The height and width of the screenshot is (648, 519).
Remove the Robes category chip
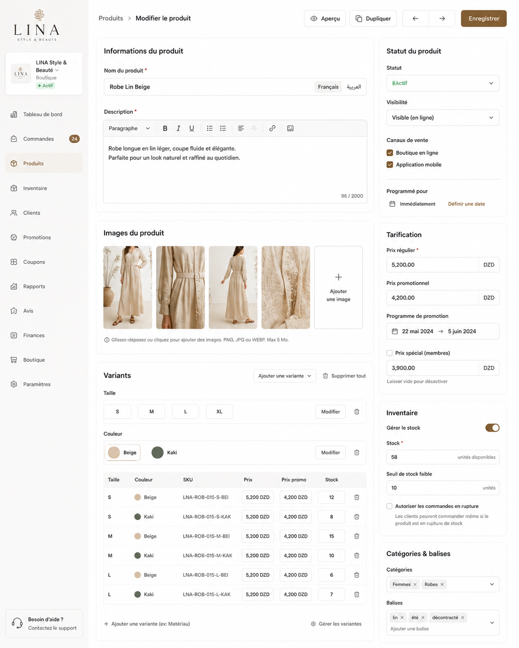coord(442,585)
